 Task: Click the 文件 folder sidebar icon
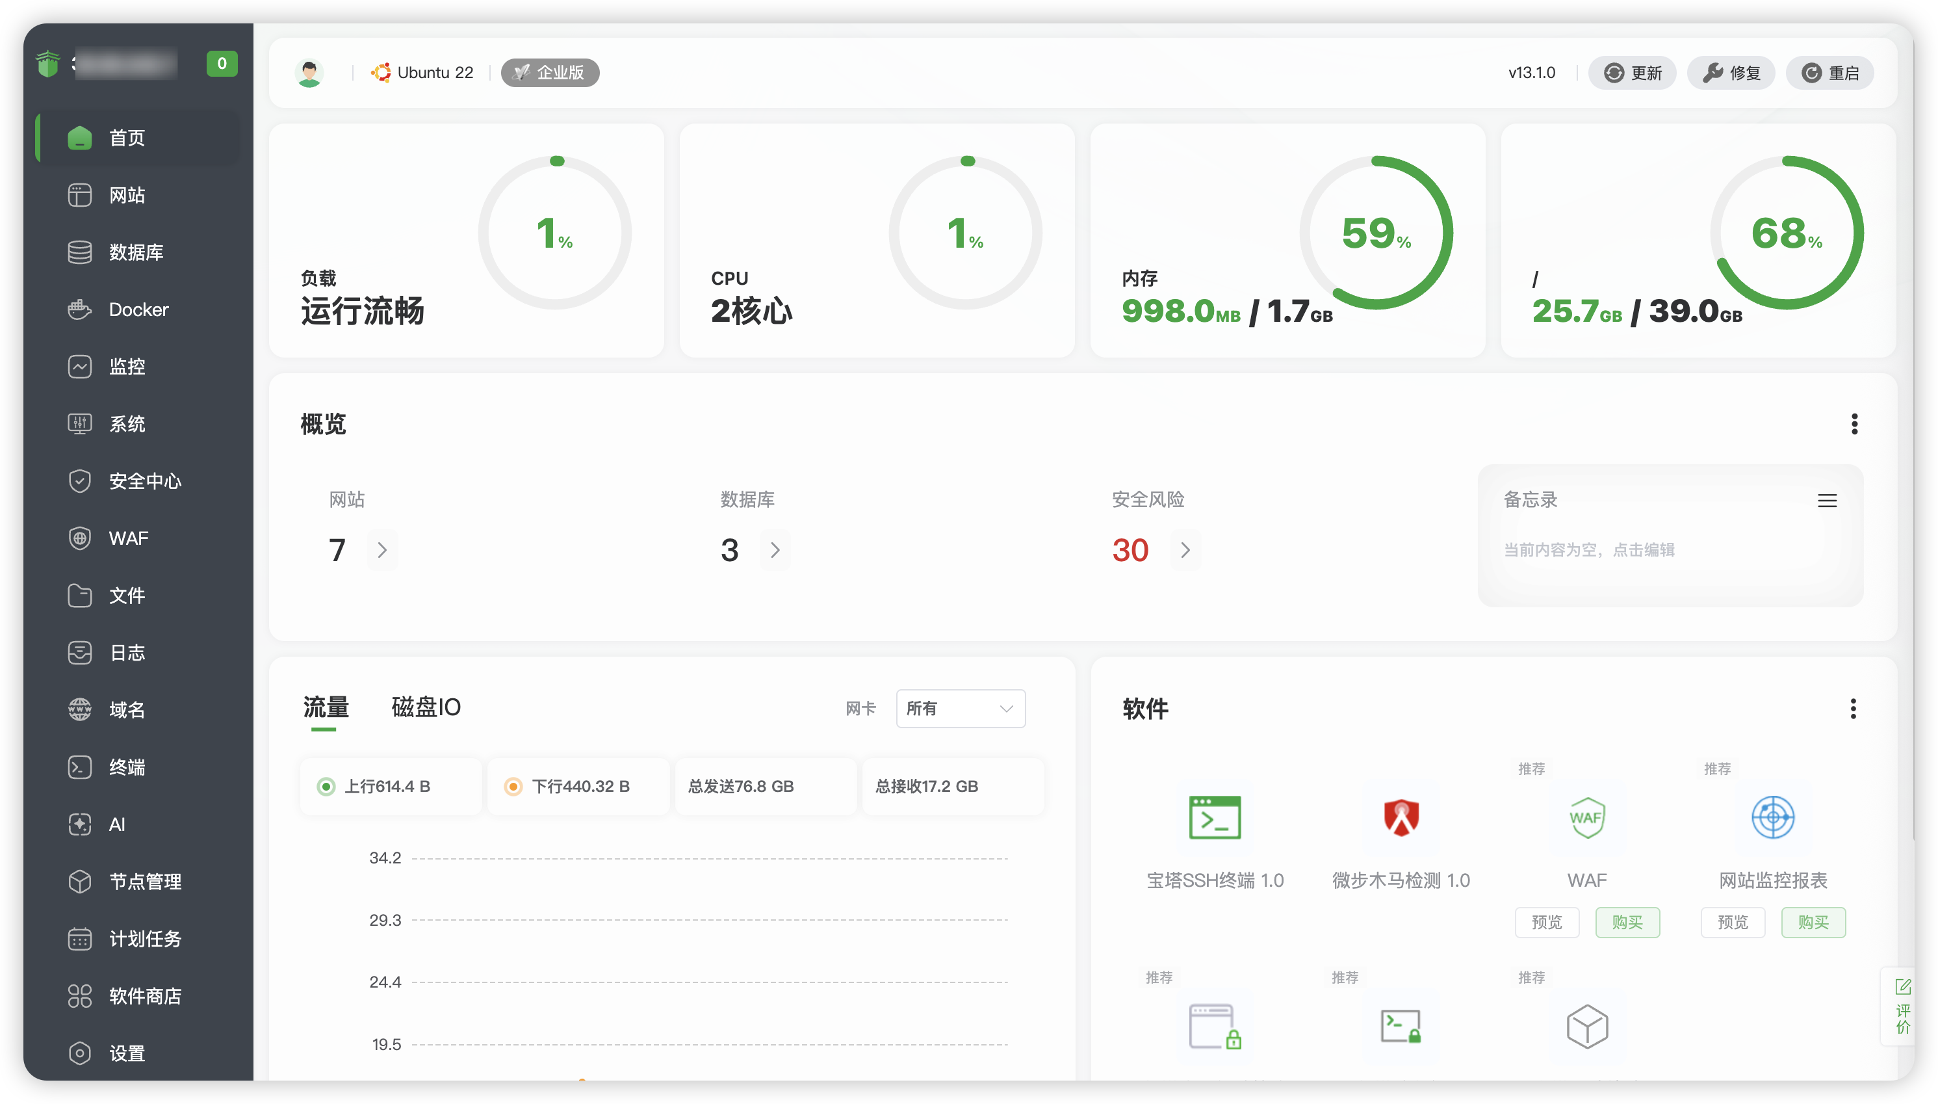point(79,595)
